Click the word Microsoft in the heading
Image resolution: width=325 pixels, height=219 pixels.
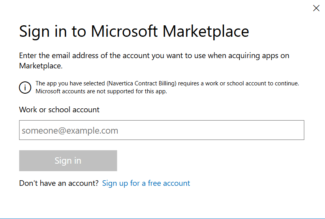pos(125,31)
